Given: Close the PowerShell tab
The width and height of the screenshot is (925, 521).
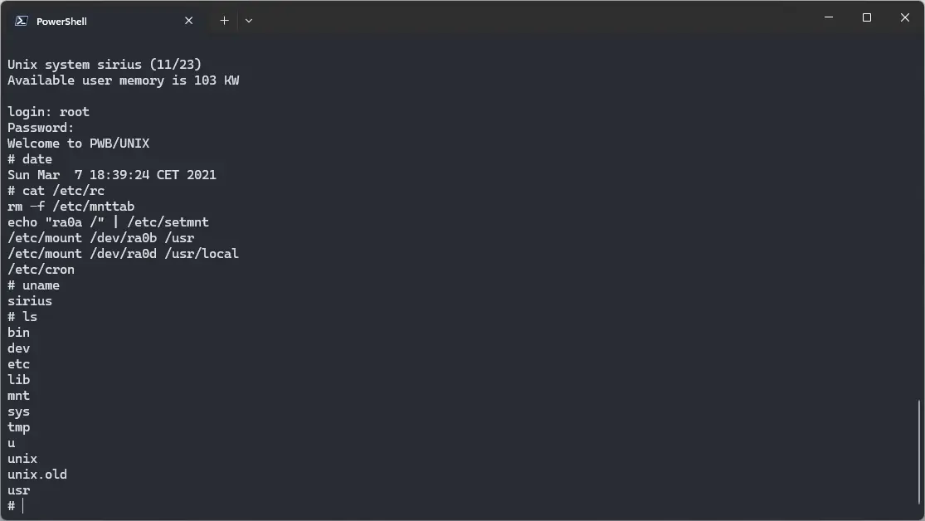Looking at the screenshot, I should point(188,20).
